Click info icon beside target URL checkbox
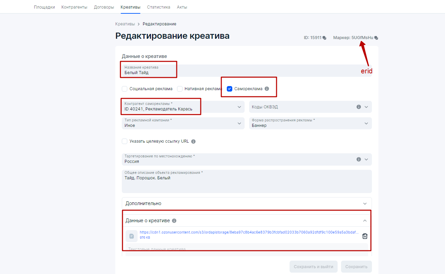 (193, 141)
